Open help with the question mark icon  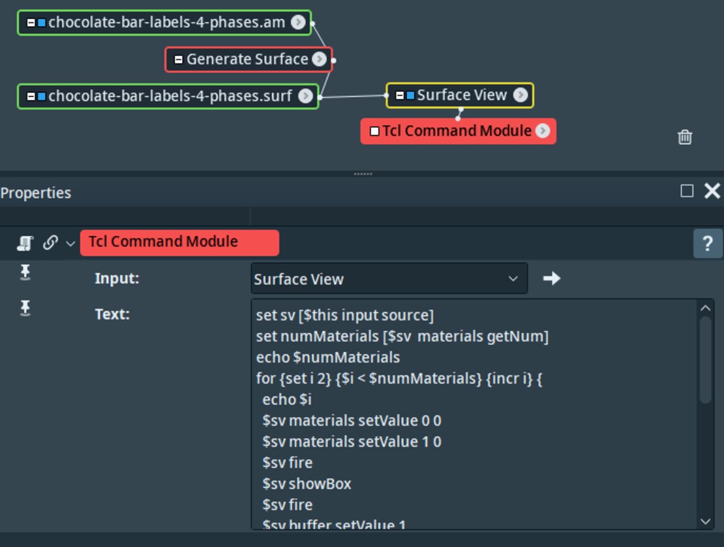click(x=709, y=243)
